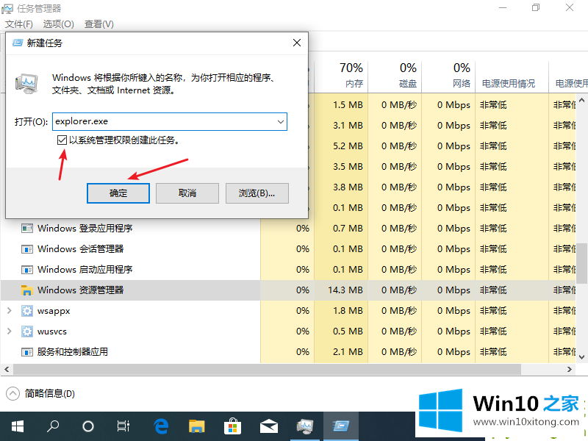
Task: Click the Task Manager title bar icon
Action: click(x=7, y=9)
